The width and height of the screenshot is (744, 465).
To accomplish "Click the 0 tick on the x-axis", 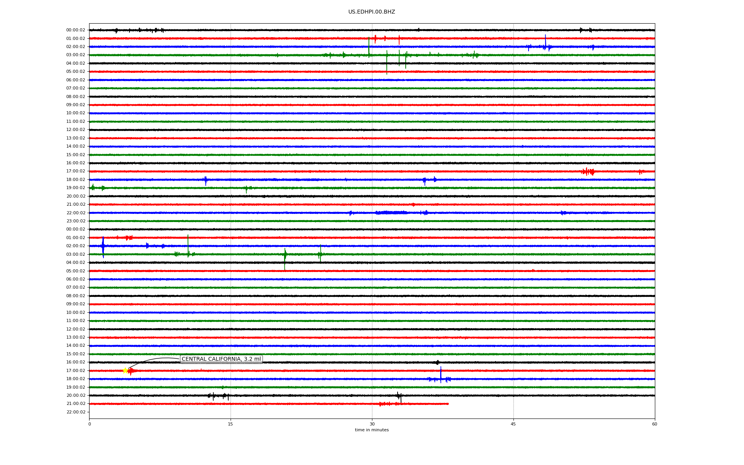I will (90, 424).
